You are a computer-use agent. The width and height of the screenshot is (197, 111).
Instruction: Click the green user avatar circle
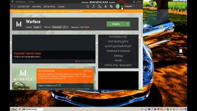118,6
